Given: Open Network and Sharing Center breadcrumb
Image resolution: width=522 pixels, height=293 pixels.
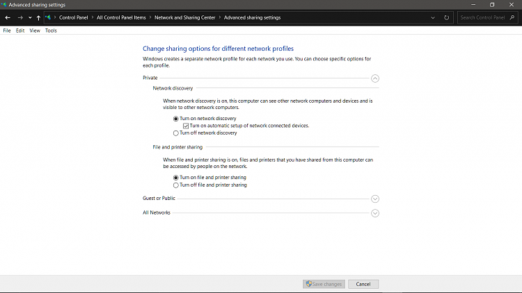Looking at the screenshot, I should point(184,17).
